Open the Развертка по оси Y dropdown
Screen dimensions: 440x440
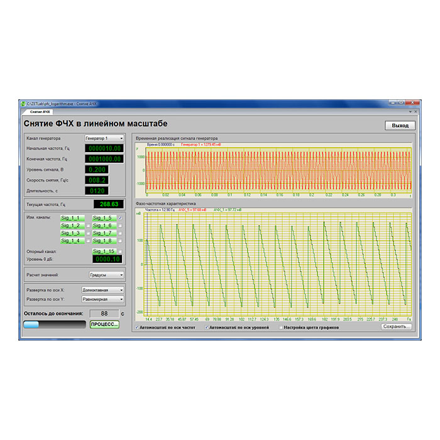click(102, 299)
